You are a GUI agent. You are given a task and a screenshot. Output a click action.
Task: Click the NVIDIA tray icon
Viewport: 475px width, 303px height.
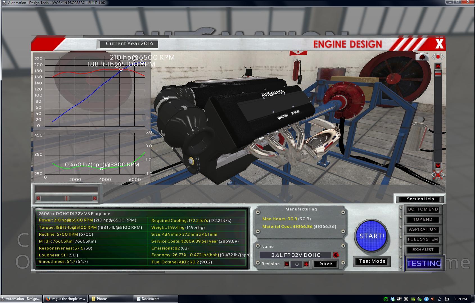[413, 299]
